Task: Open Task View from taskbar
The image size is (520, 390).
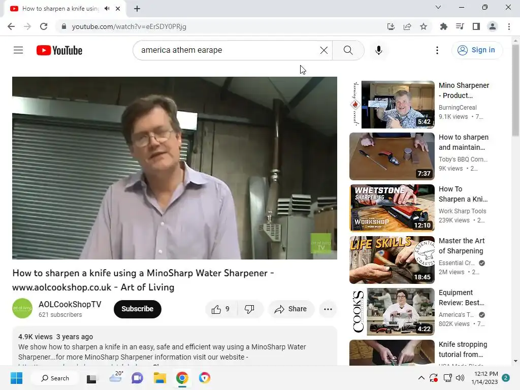Action: [91, 378]
